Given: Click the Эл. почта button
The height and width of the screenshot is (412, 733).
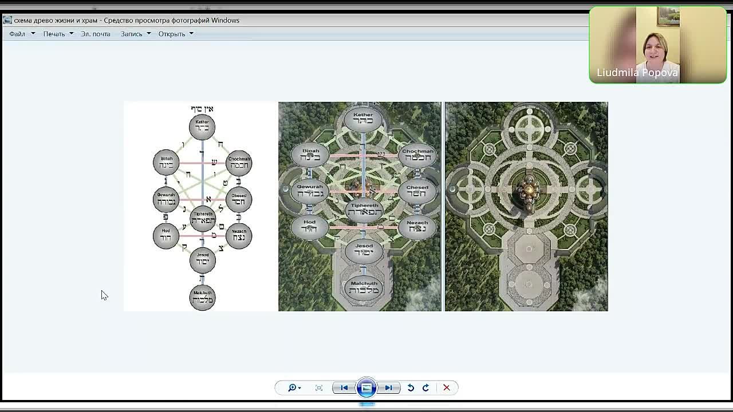Looking at the screenshot, I should pos(96,34).
